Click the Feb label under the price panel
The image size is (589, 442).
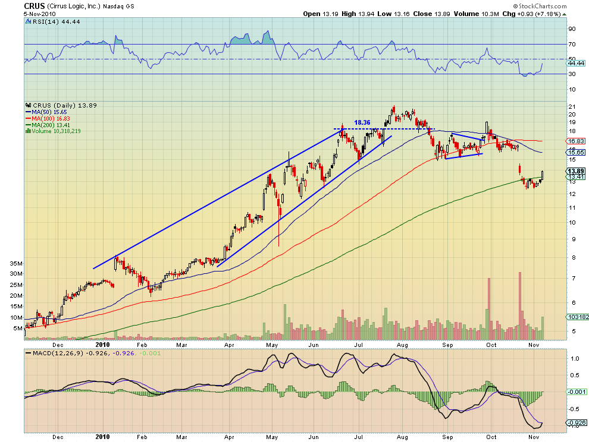click(x=142, y=345)
